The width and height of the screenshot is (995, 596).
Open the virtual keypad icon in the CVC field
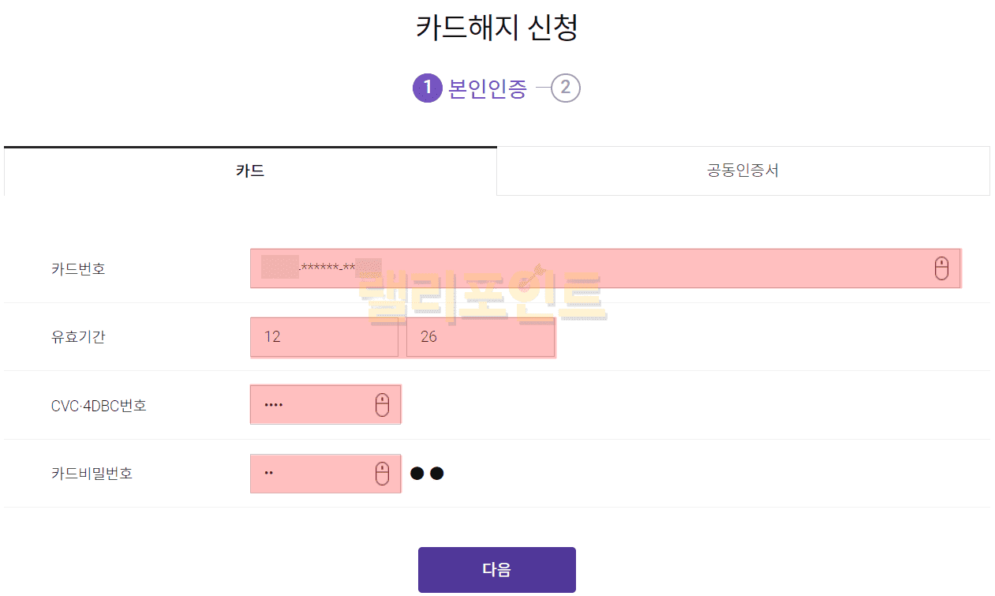[x=382, y=405]
